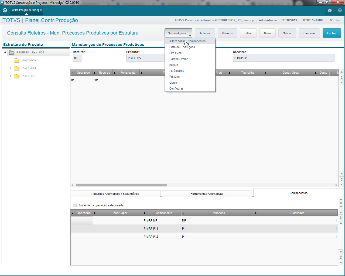Click the TESTE / MATRIZ label
The width and height of the screenshot is (345, 276).
pos(313,20)
